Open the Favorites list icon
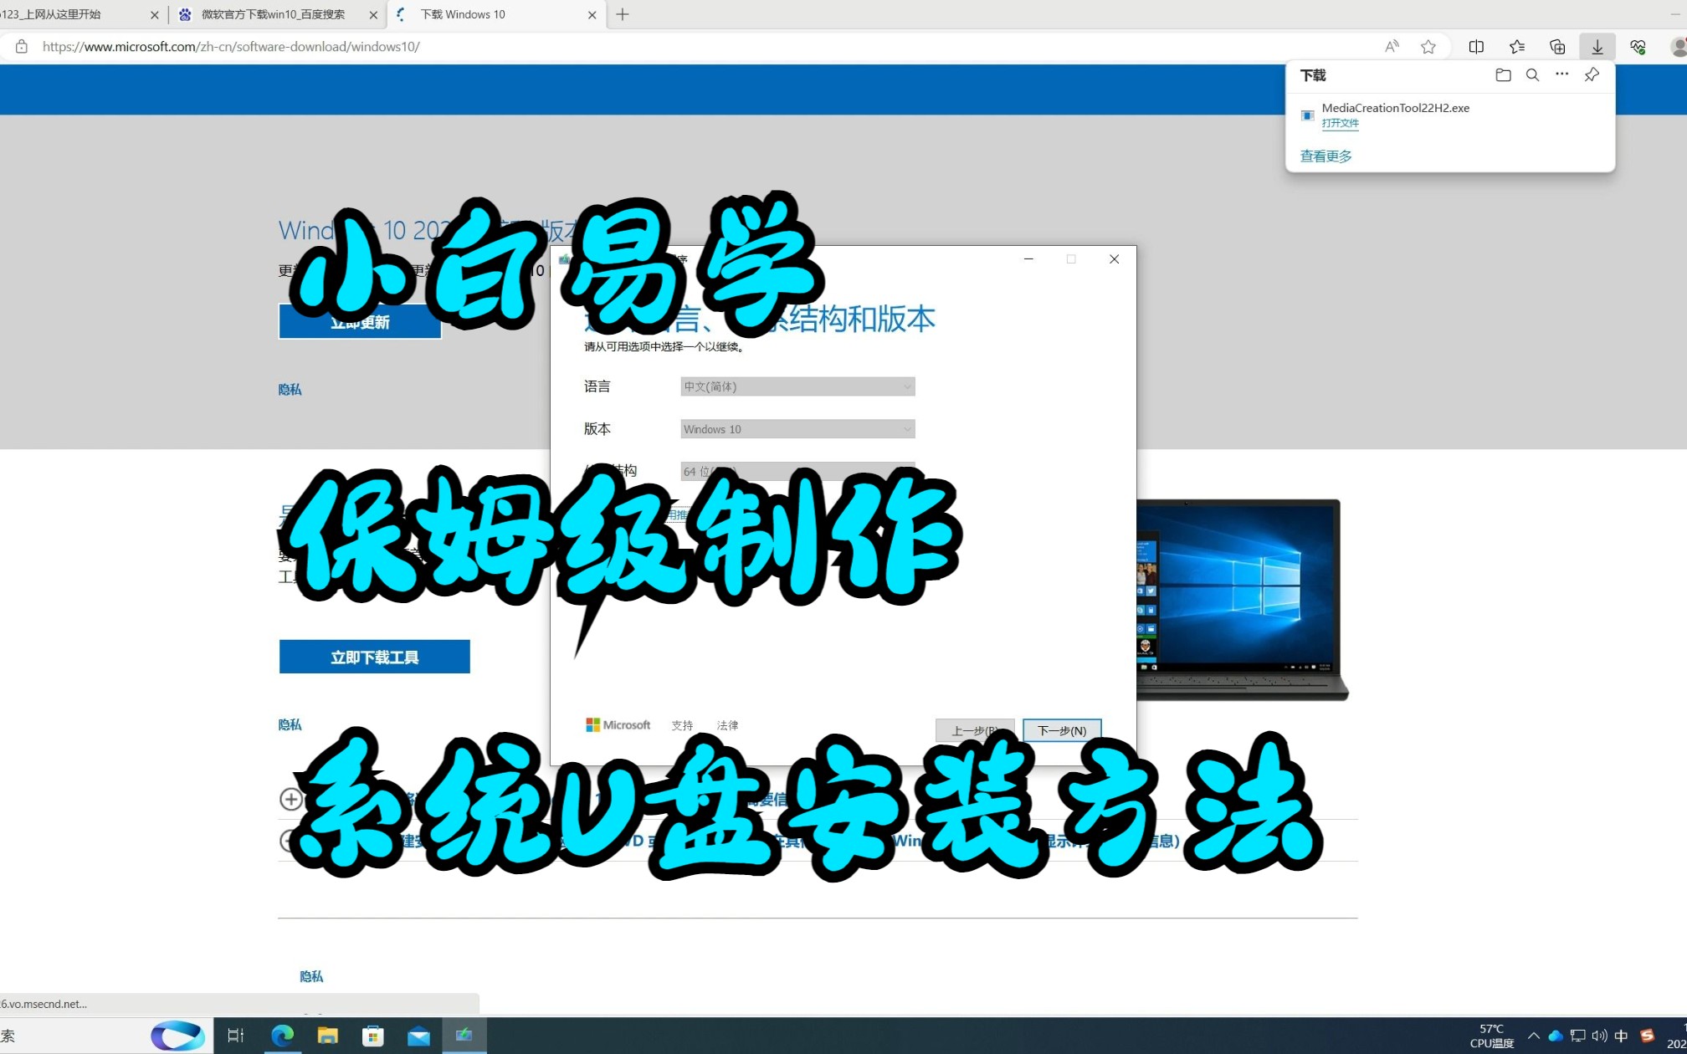This screenshot has height=1054, width=1687. pyautogui.click(x=1516, y=47)
